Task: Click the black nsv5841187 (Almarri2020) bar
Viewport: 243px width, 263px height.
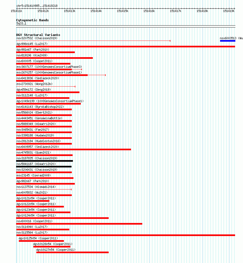Action: tap(44, 167)
